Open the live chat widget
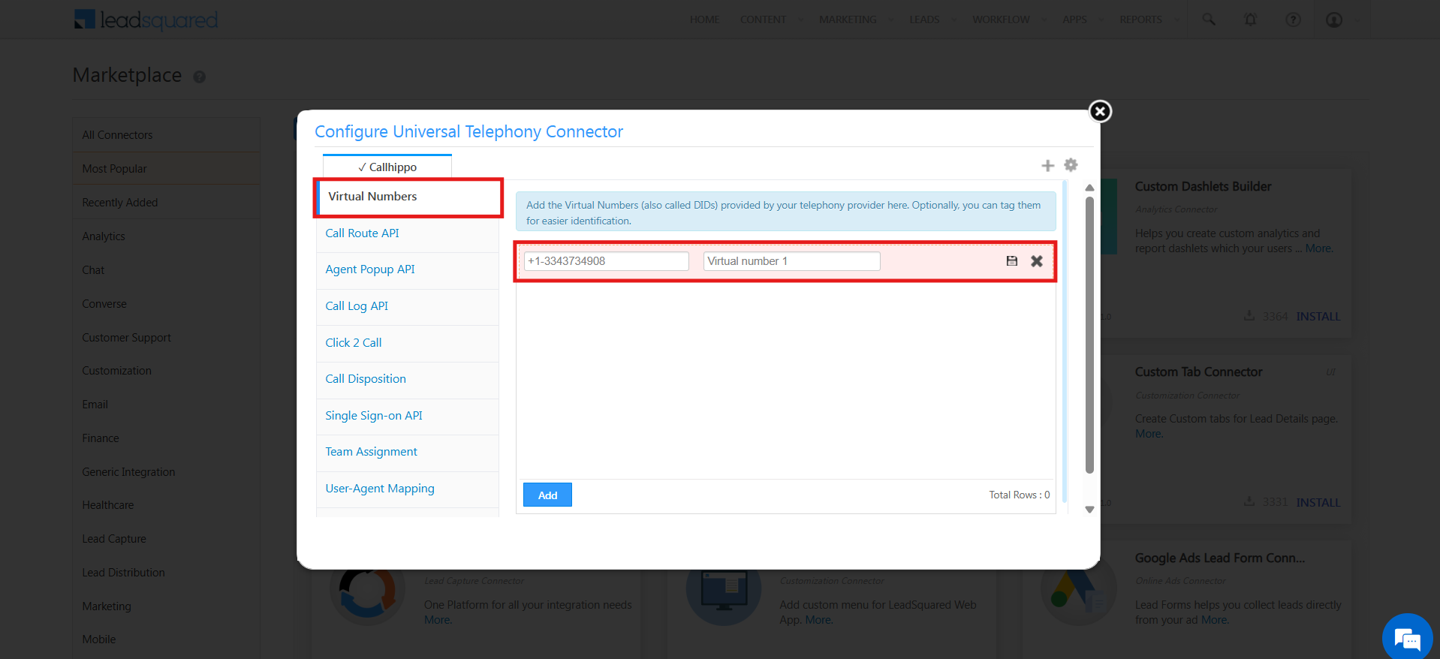Viewport: 1440px width, 659px height. 1407,639
